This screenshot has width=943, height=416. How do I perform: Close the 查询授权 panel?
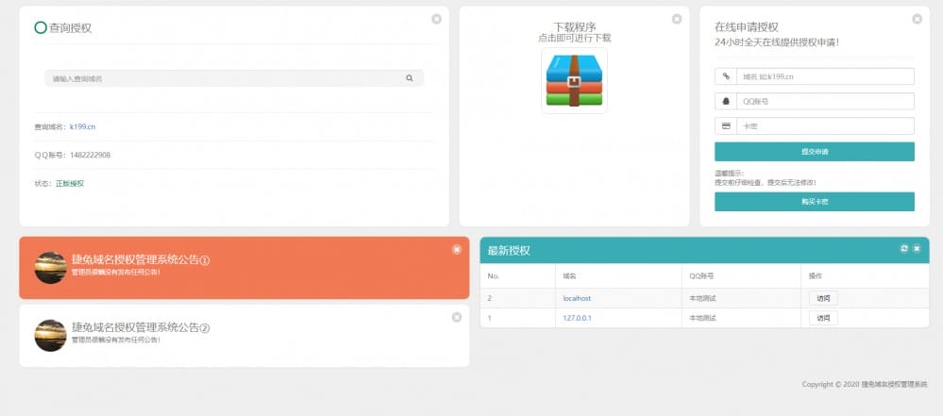tap(436, 19)
